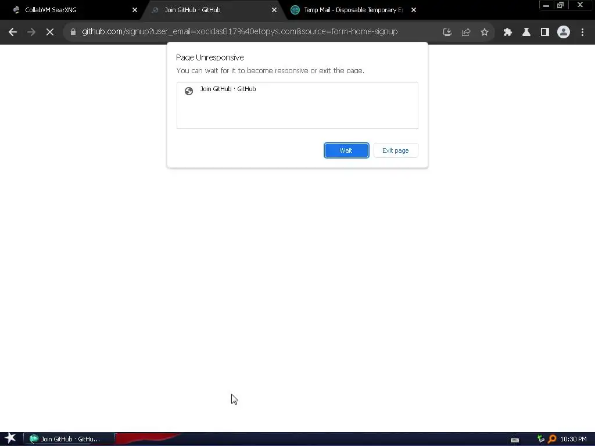
Task: Go back to the previous page
Action: [13, 32]
